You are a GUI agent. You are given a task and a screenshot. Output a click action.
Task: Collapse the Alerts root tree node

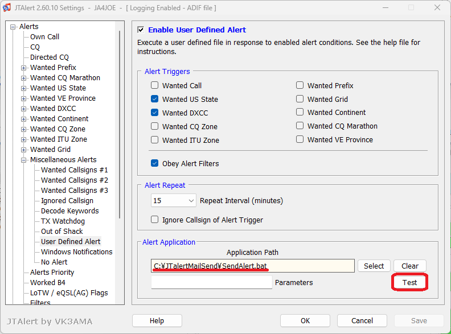[x=13, y=27]
